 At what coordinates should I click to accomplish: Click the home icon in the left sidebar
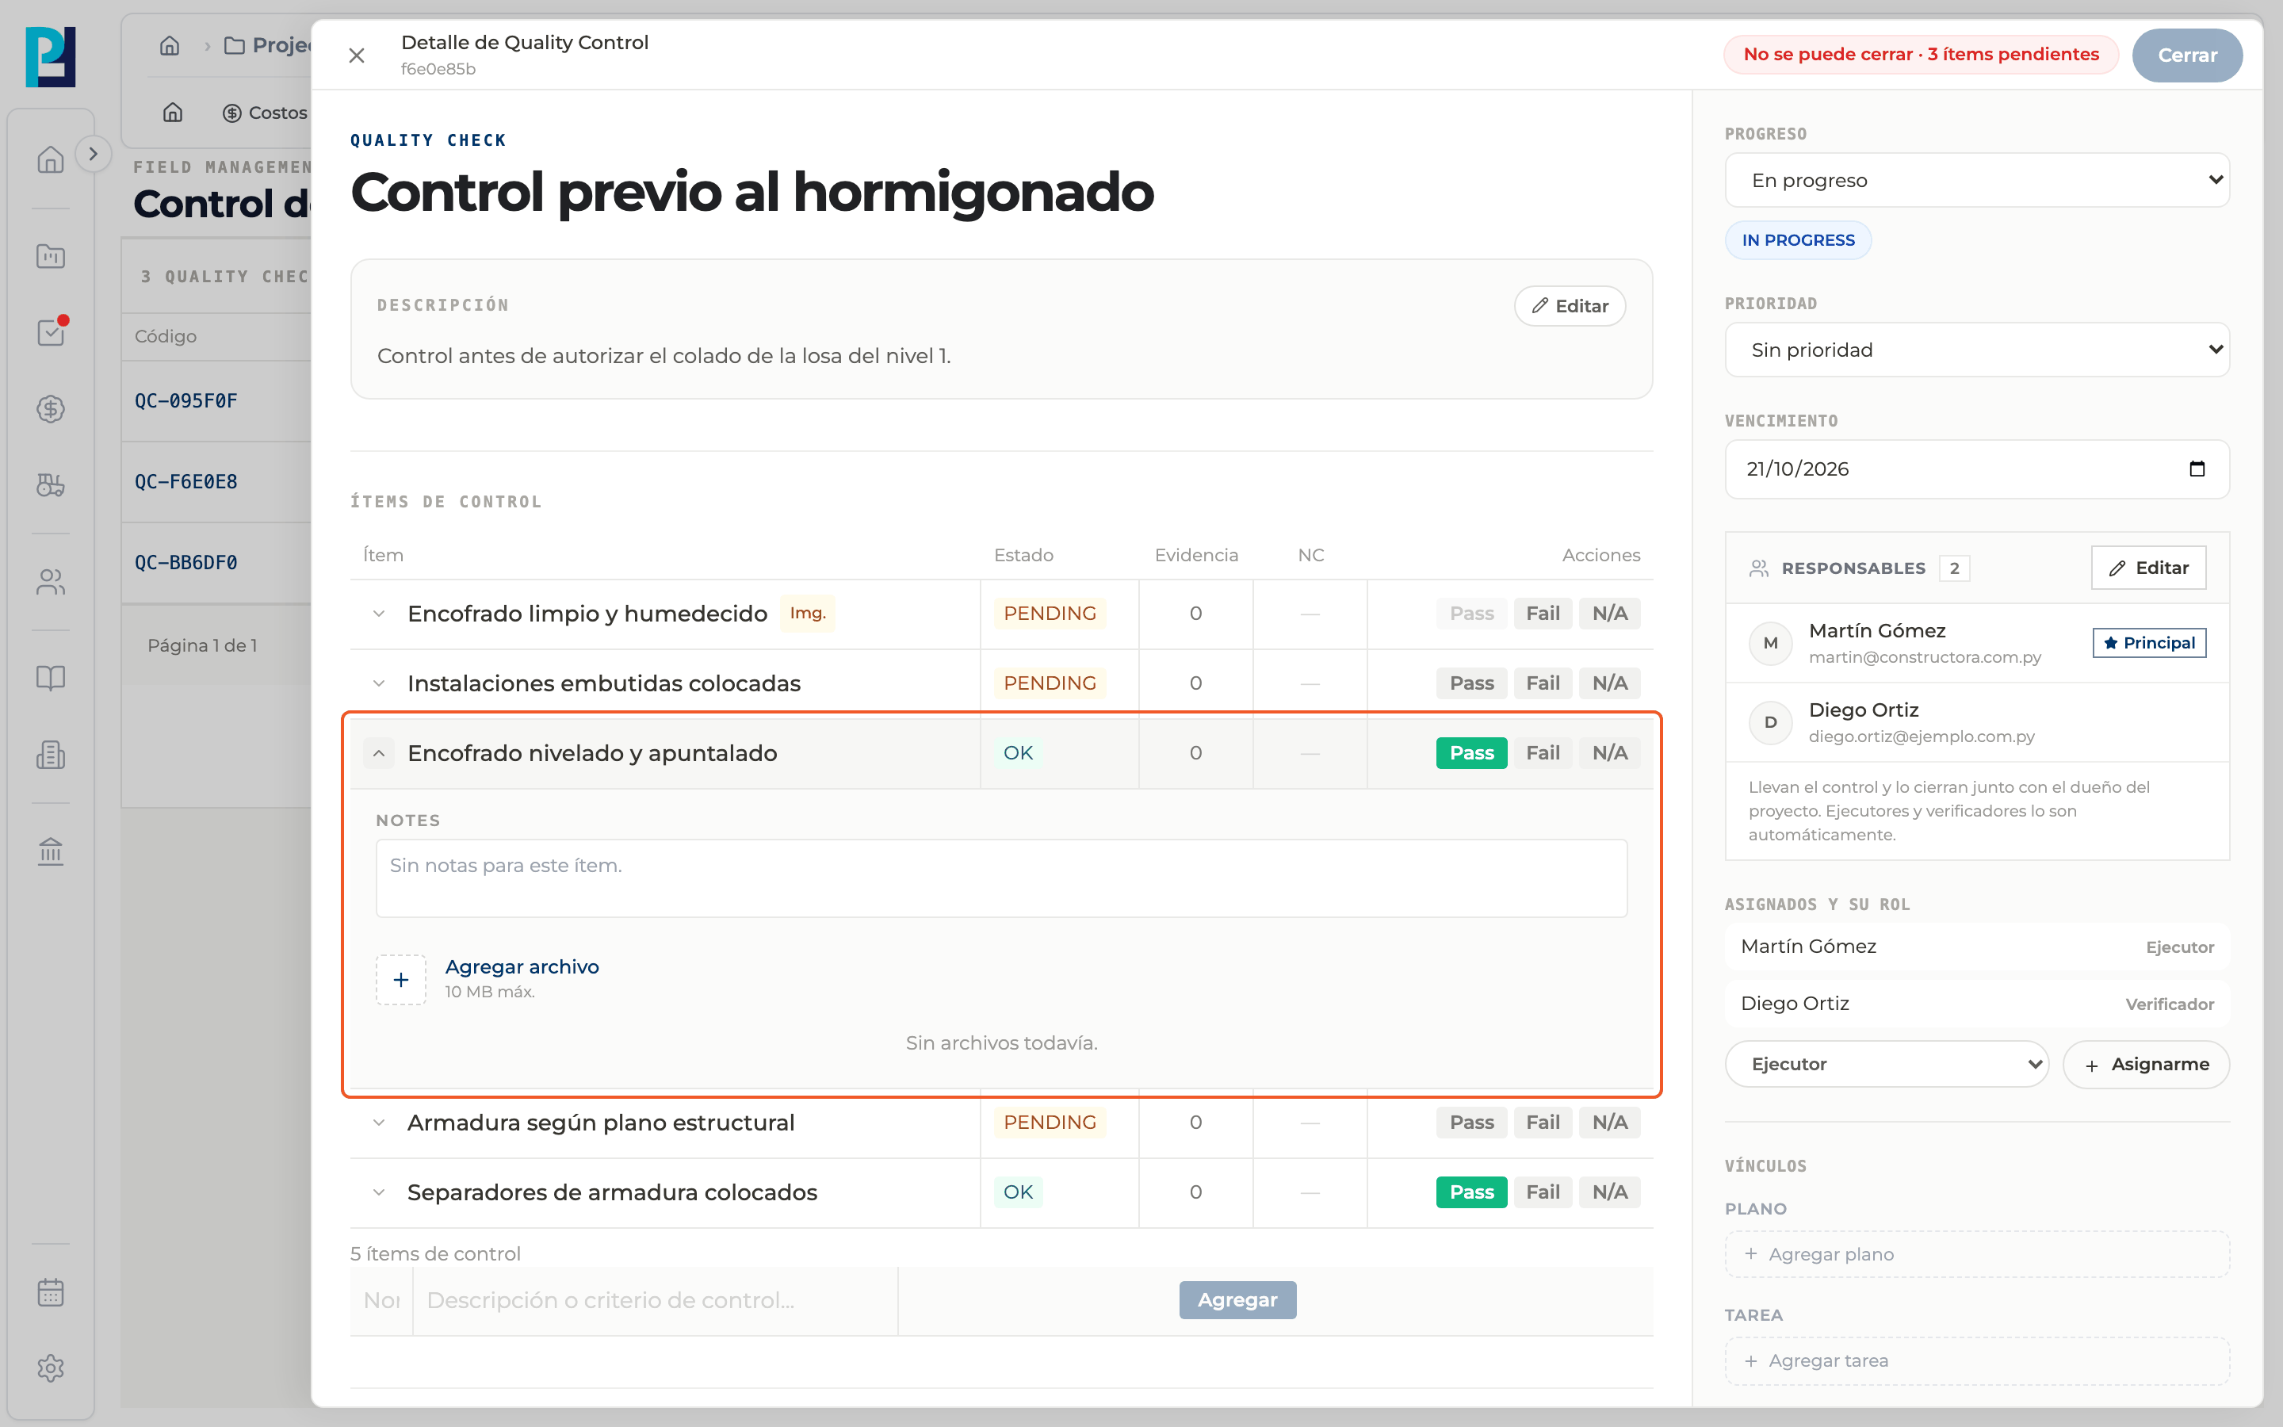[51, 159]
